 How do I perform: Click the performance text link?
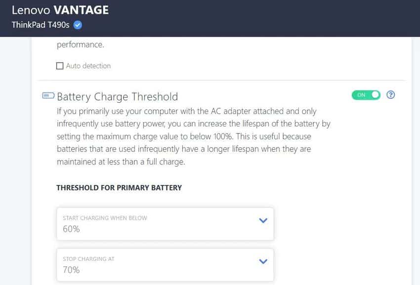80,44
